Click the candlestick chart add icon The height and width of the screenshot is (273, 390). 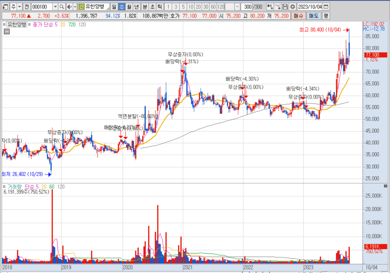[270, 7]
